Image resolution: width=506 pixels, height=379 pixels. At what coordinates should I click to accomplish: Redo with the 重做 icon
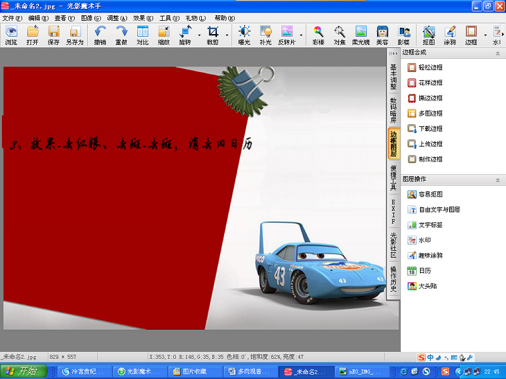pyautogui.click(x=121, y=35)
